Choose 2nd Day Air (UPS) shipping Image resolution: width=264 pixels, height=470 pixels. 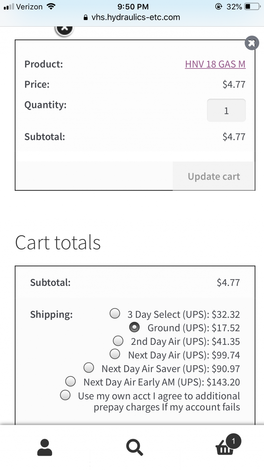click(x=118, y=341)
